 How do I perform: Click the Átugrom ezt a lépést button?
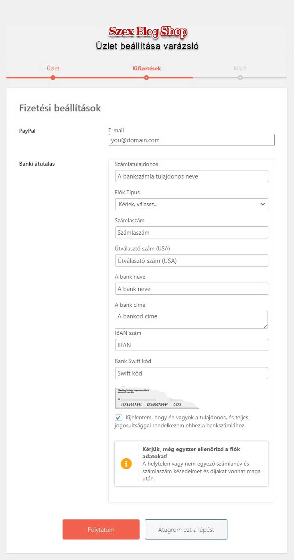pos(186,529)
